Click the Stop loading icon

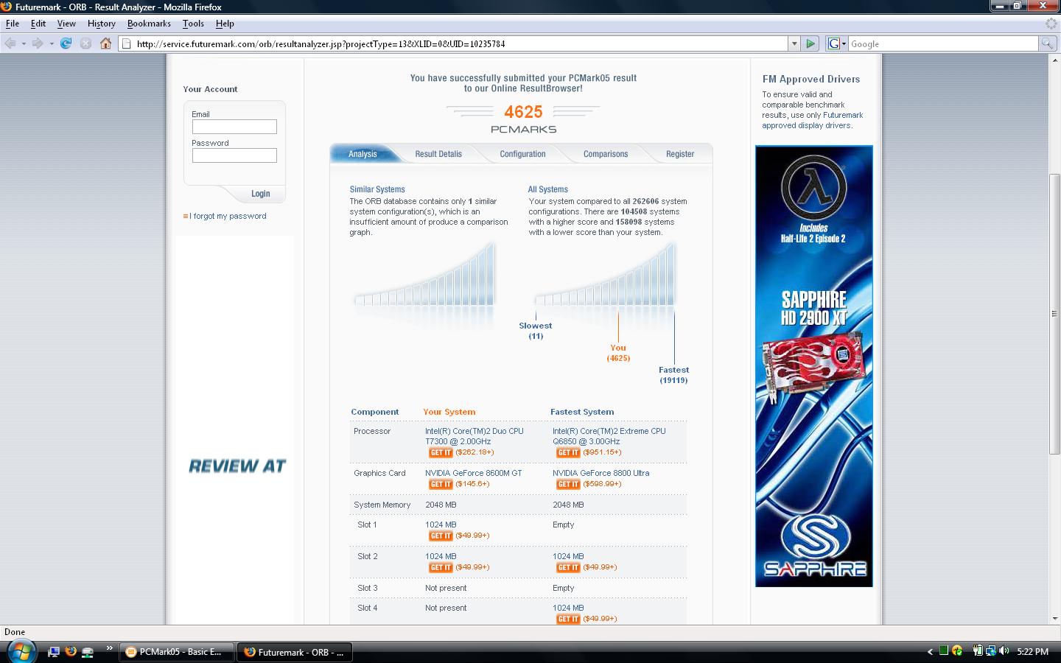(85, 43)
